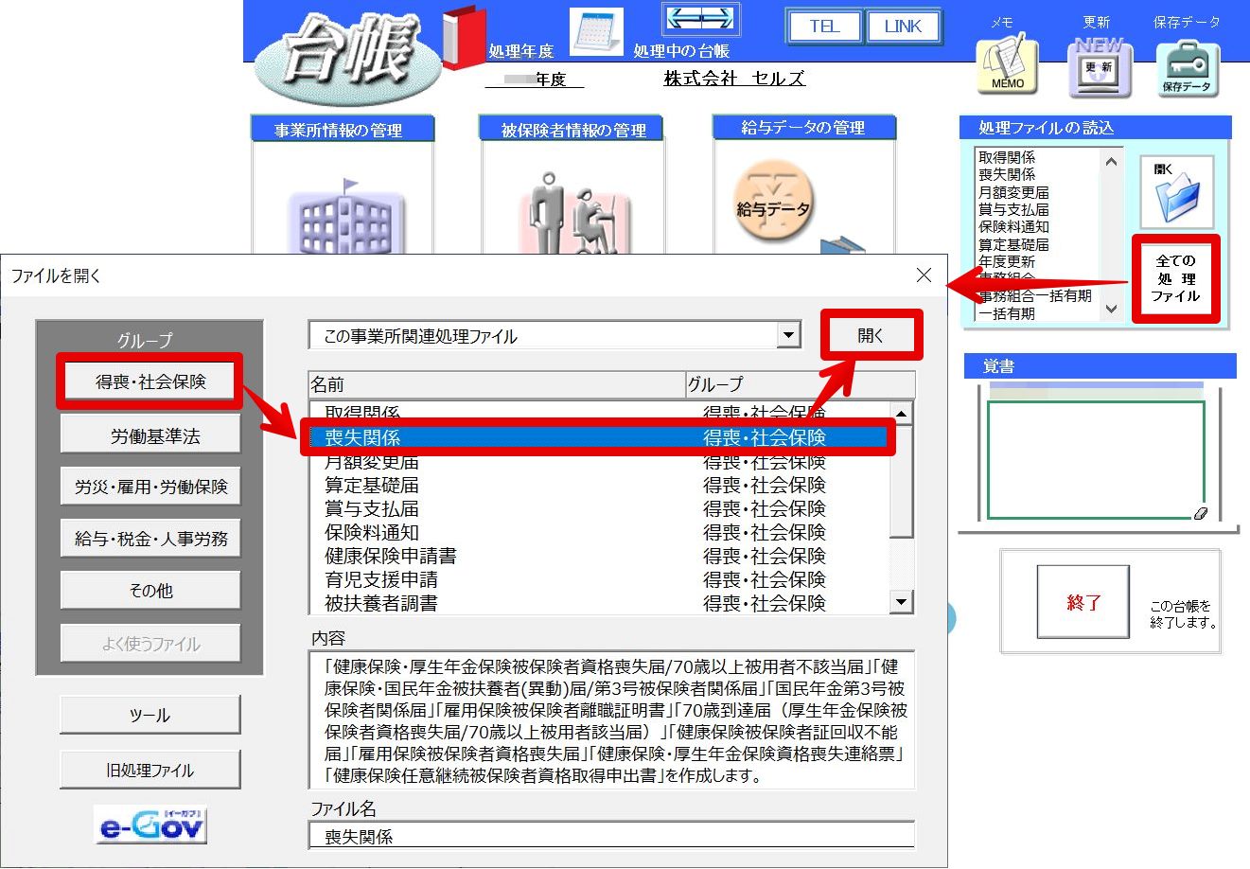Click the eraser icon in 覚書 box
Screen dimensions: 1250x869
tap(1201, 513)
